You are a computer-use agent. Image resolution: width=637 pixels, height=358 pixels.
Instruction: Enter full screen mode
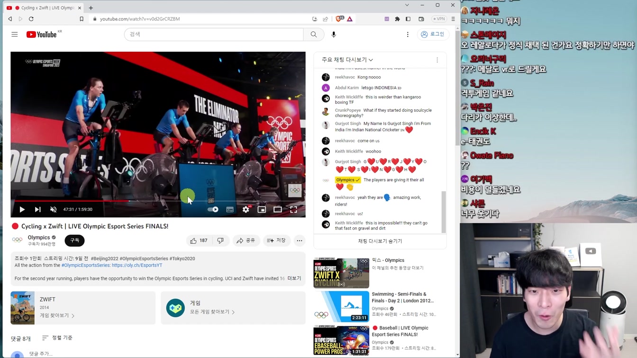pyautogui.click(x=294, y=209)
